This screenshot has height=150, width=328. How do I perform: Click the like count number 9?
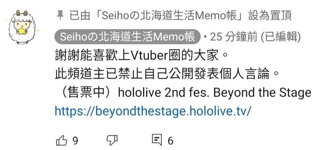pyautogui.click(x=75, y=140)
